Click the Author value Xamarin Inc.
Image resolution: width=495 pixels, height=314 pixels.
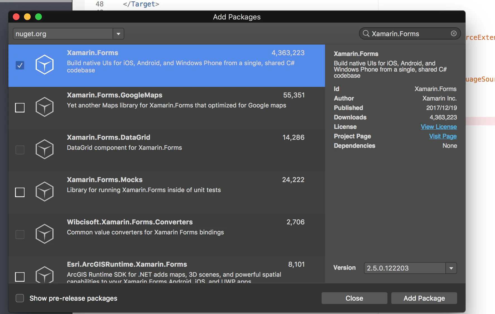coord(440,98)
